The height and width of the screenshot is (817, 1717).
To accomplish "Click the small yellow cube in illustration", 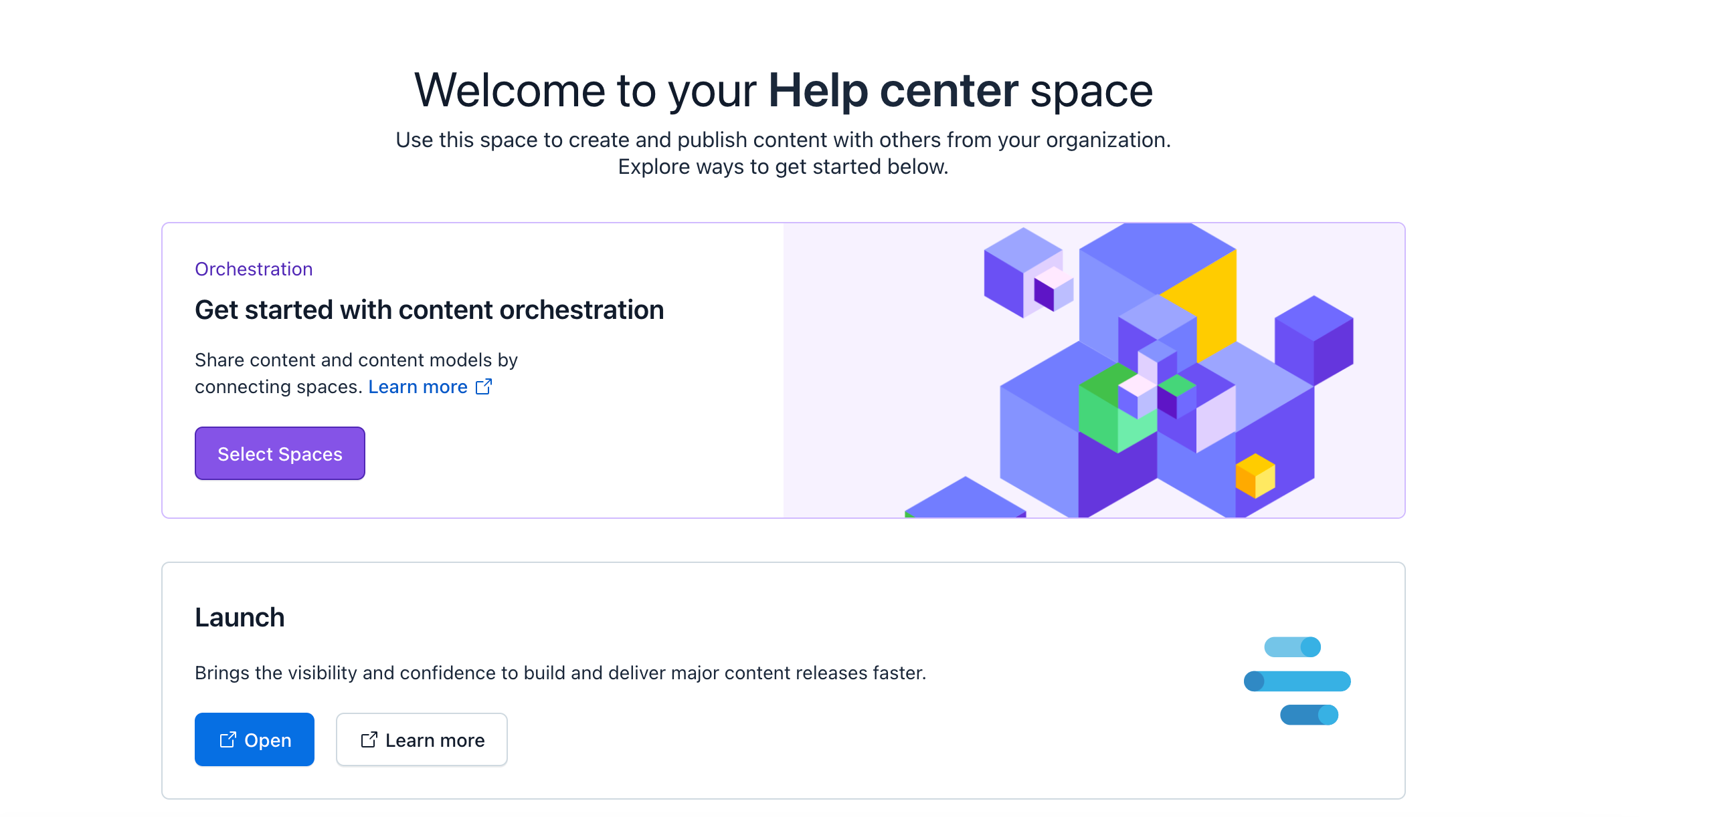I will (1255, 476).
